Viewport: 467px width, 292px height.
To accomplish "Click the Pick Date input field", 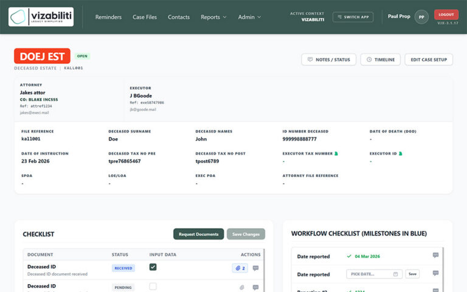I will pyautogui.click(x=375, y=274).
